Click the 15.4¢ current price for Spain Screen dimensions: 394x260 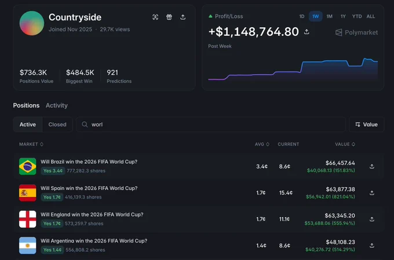pyautogui.click(x=286, y=193)
